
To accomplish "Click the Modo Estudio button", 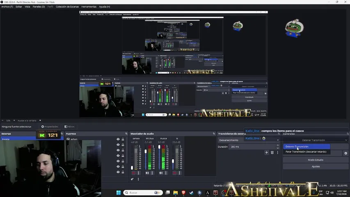I will (316, 160).
